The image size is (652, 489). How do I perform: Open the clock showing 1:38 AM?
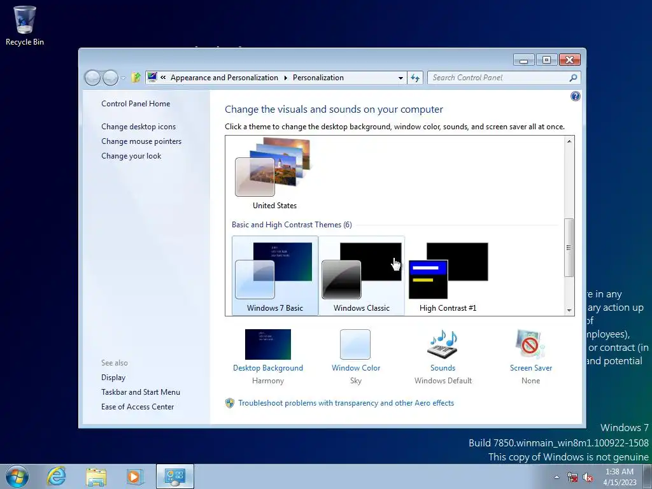tap(620, 477)
